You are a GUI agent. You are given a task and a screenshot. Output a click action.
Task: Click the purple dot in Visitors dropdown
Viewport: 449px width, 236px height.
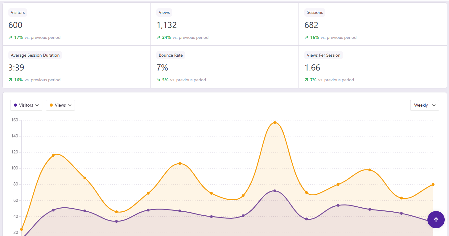pyautogui.click(x=15, y=105)
